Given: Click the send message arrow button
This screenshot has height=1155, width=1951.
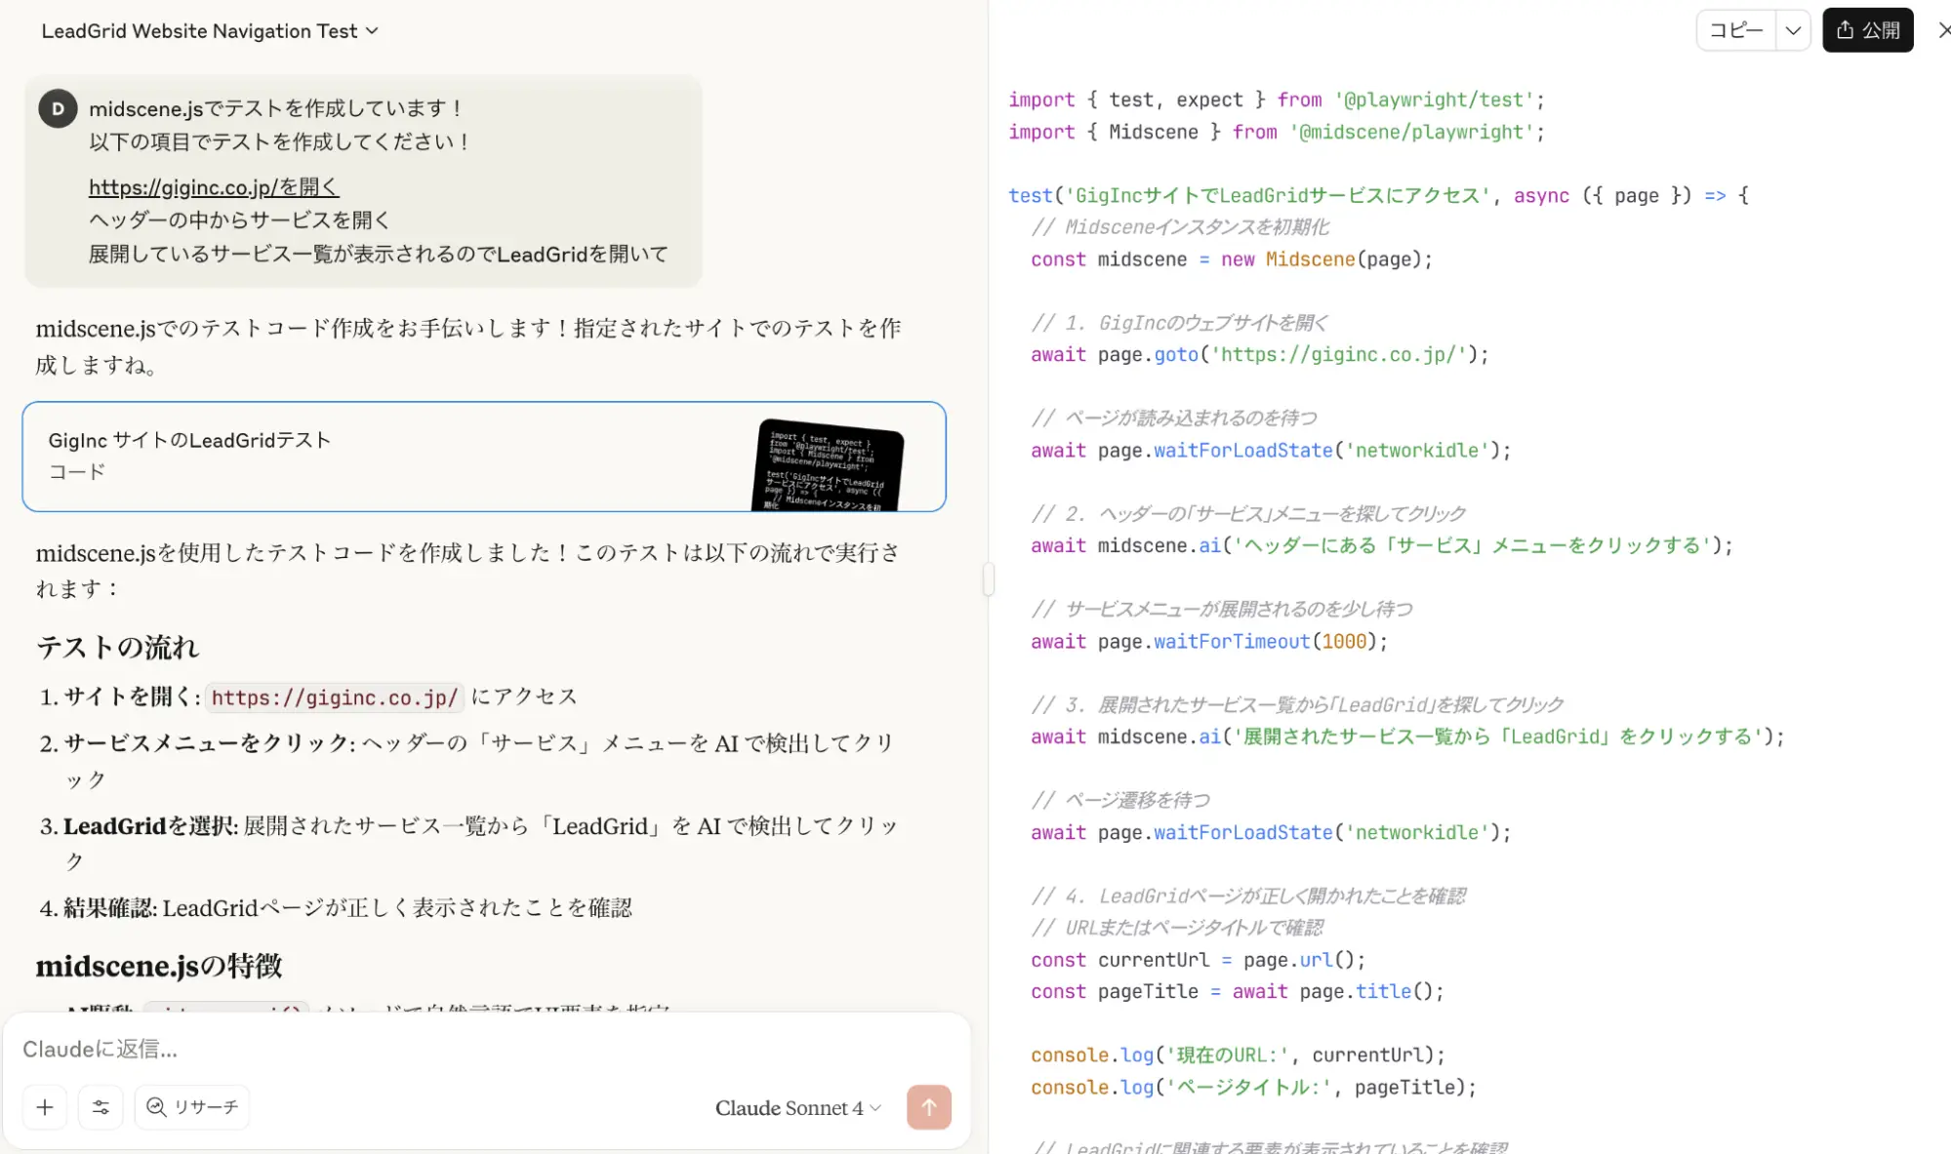Looking at the screenshot, I should [x=929, y=1107].
